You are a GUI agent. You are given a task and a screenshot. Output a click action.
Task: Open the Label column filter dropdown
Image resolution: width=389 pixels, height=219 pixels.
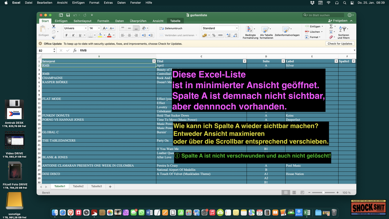coord(336,61)
